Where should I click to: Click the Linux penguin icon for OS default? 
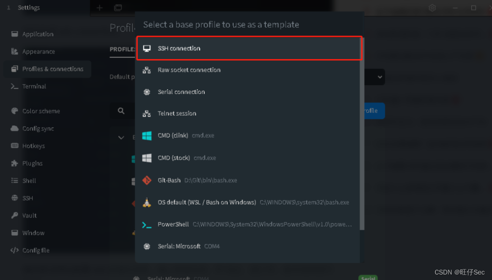pos(147,202)
